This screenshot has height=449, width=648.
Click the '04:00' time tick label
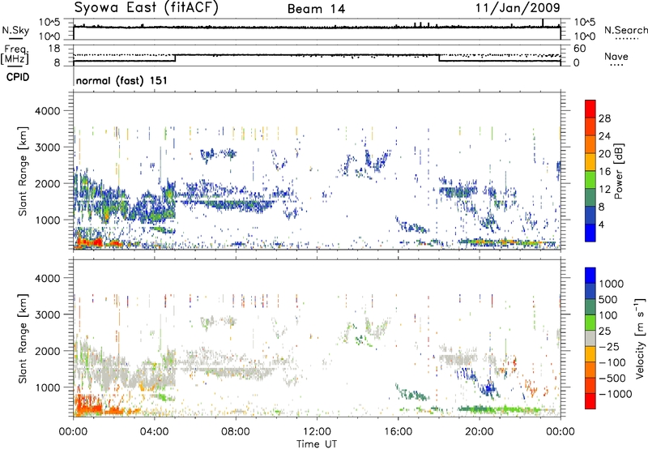(154, 432)
